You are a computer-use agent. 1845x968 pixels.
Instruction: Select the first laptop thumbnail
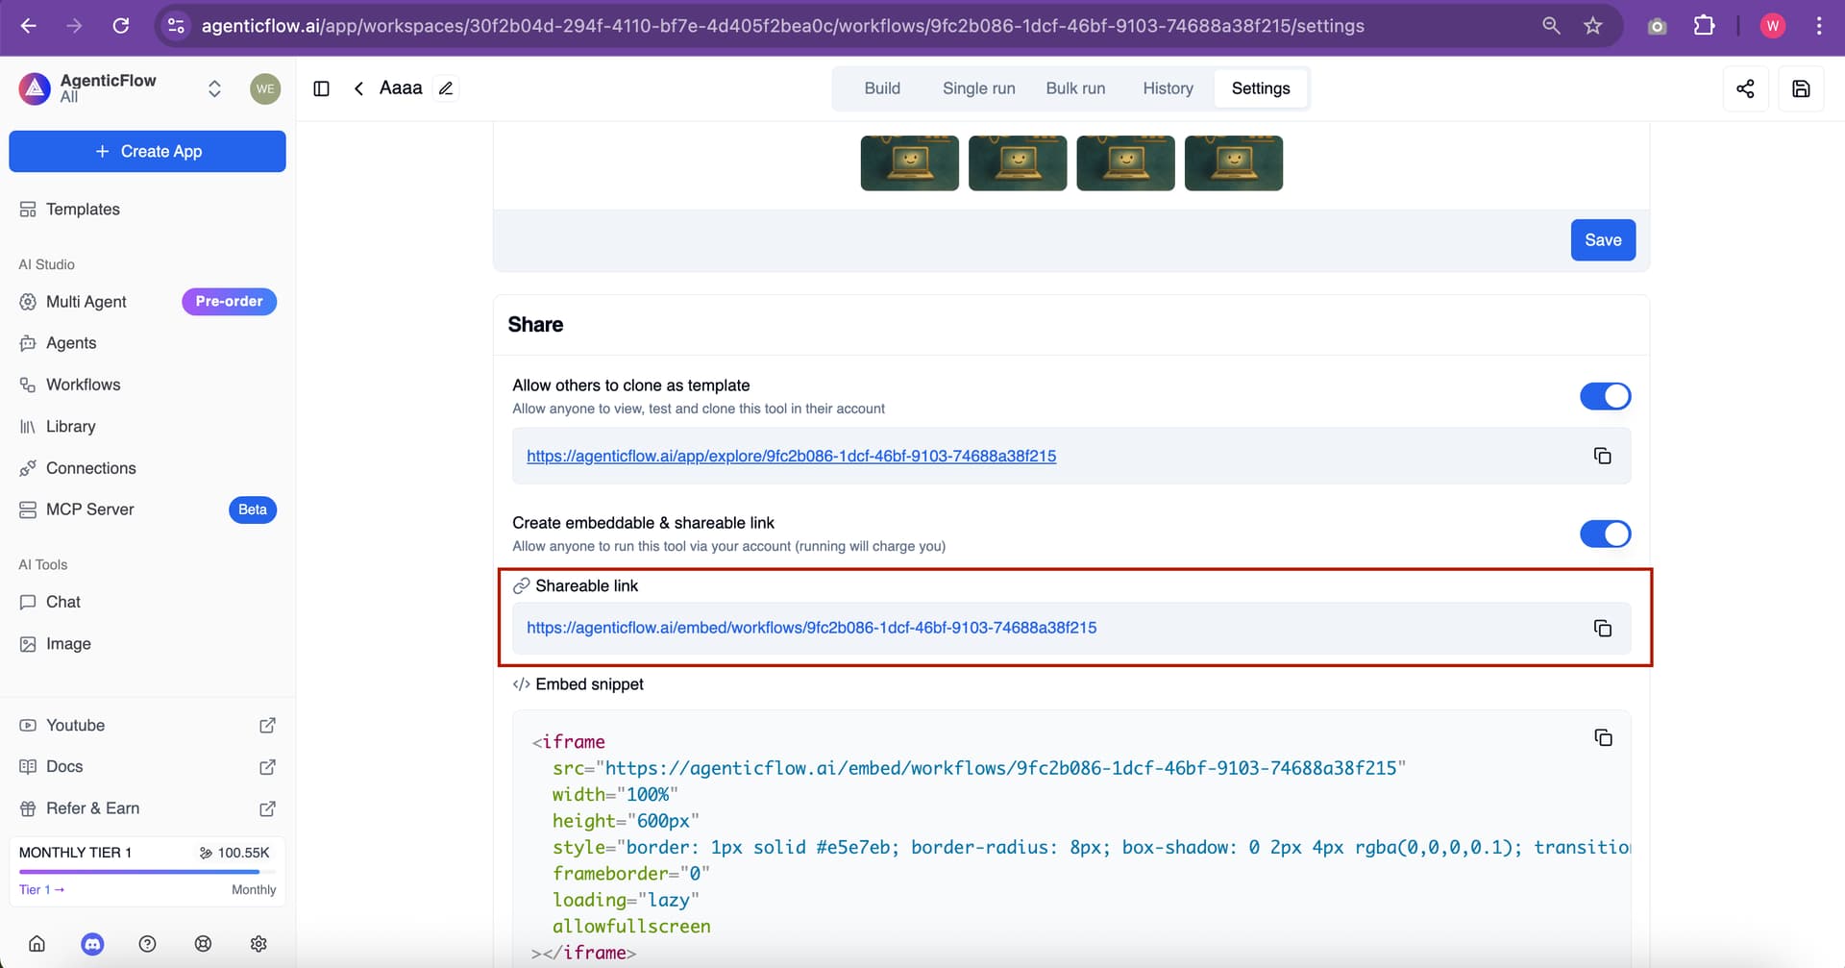(x=909, y=162)
